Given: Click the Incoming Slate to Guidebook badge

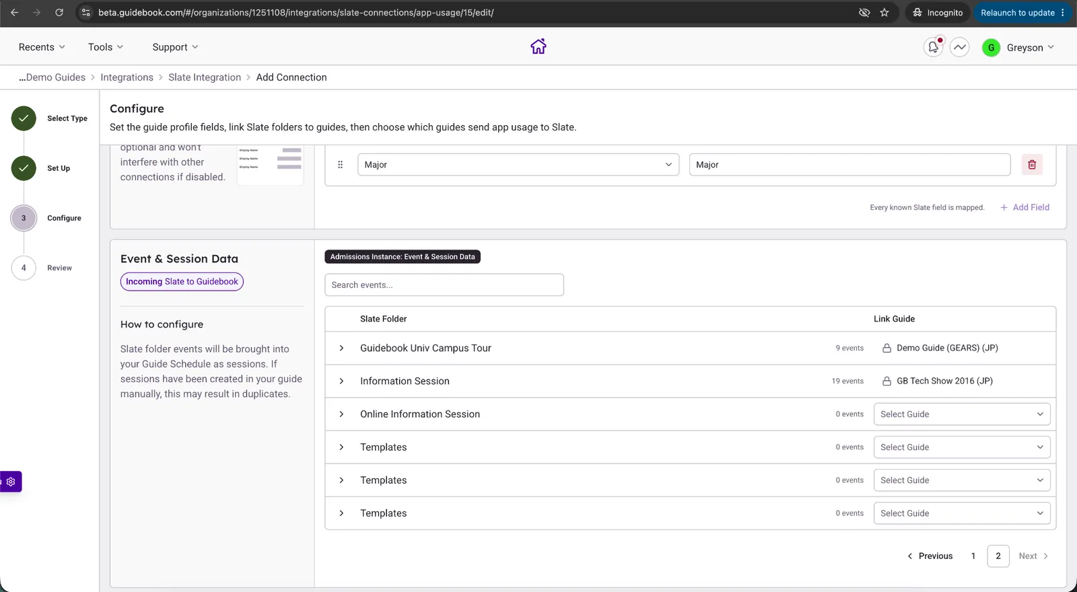Looking at the screenshot, I should pyautogui.click(x=182, y=281).
